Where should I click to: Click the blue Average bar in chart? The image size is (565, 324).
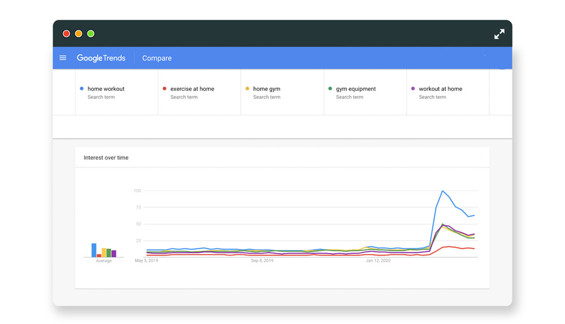94,250
